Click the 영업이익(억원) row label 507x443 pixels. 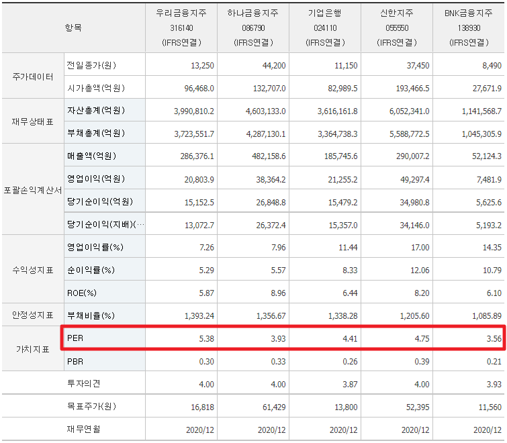point(96,179)
